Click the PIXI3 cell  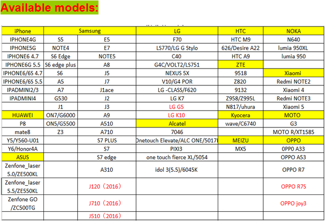[x=177, y=149]
